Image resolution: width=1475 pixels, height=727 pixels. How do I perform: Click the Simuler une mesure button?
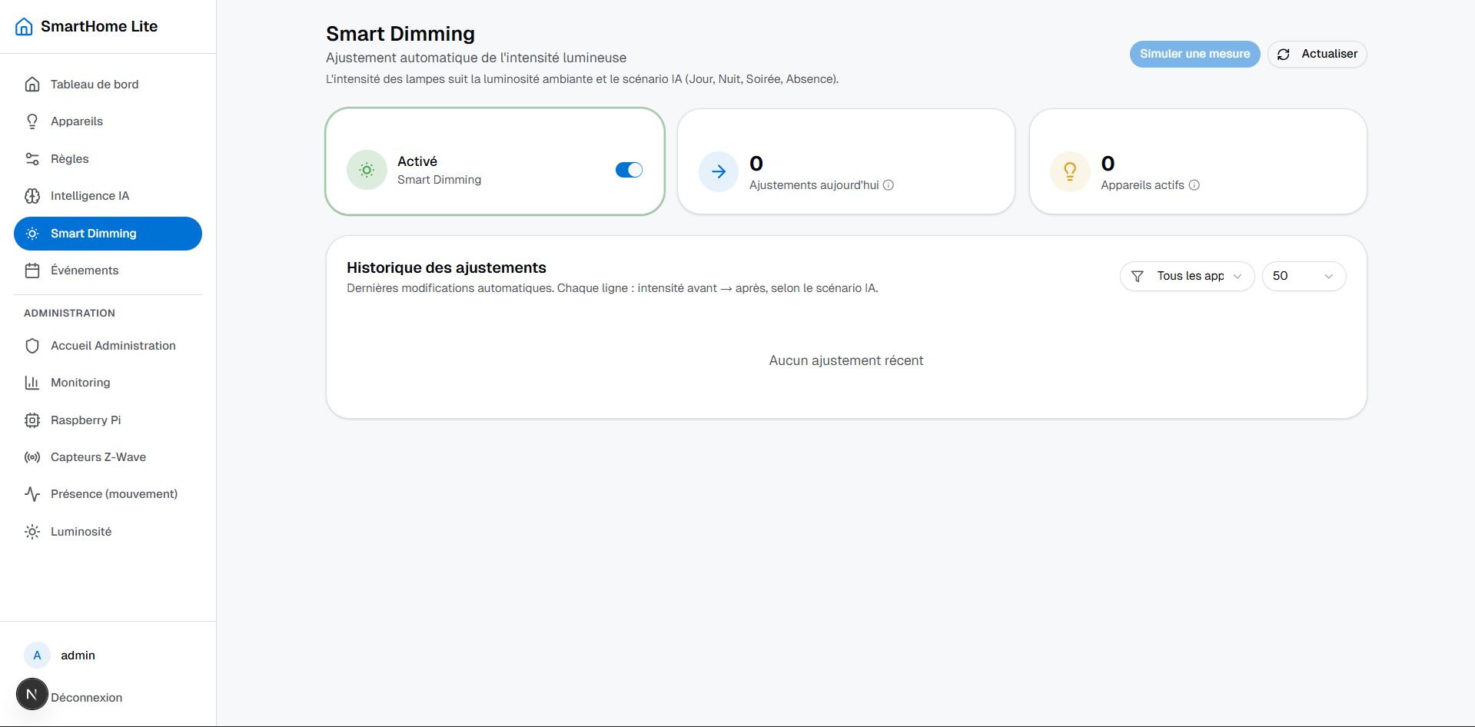point(1194,54)
